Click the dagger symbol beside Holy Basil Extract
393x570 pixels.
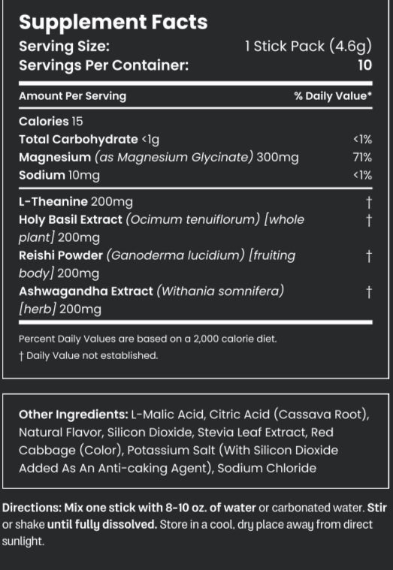click(369, 220)
